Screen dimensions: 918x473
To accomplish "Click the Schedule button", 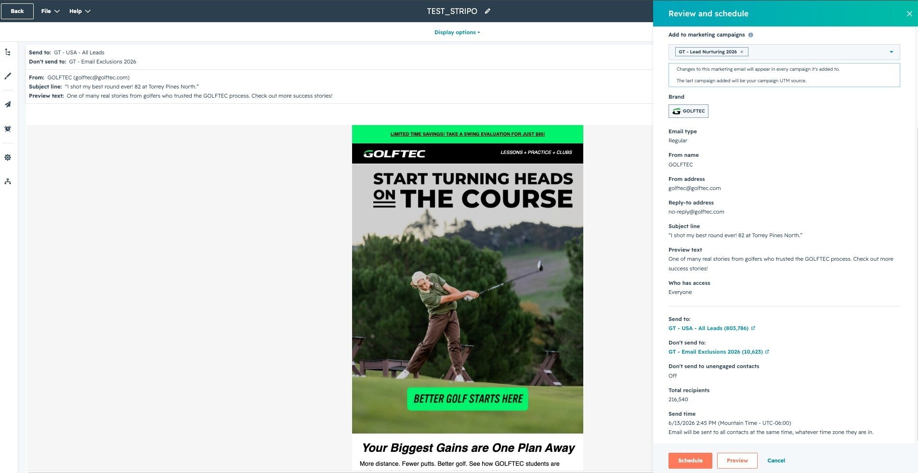I will pyautogui.click(x=690, y=460).
